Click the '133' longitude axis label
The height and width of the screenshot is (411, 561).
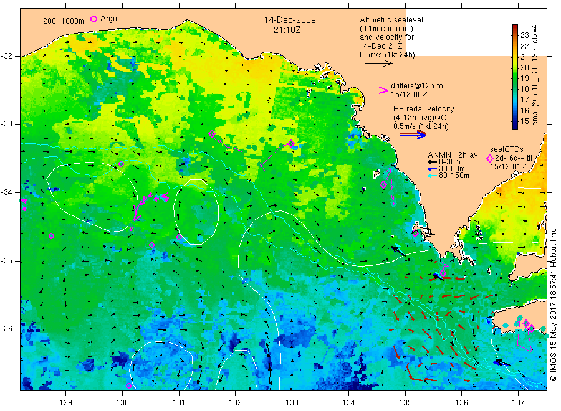[292, 402]
